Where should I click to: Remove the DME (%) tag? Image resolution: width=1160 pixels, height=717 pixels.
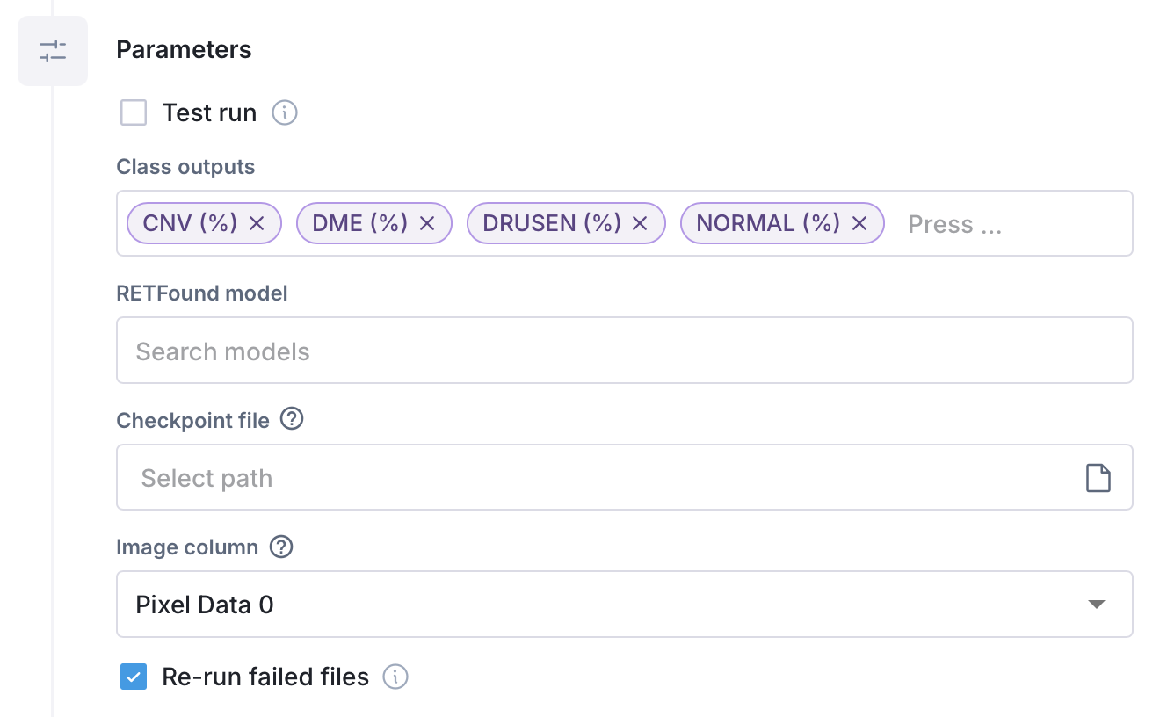click(427, 224)
